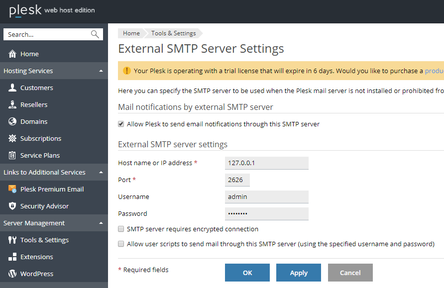This screenshot has height=288, width=444.
Task: Click the WordPress logo icon
Action: click(12, 274)
